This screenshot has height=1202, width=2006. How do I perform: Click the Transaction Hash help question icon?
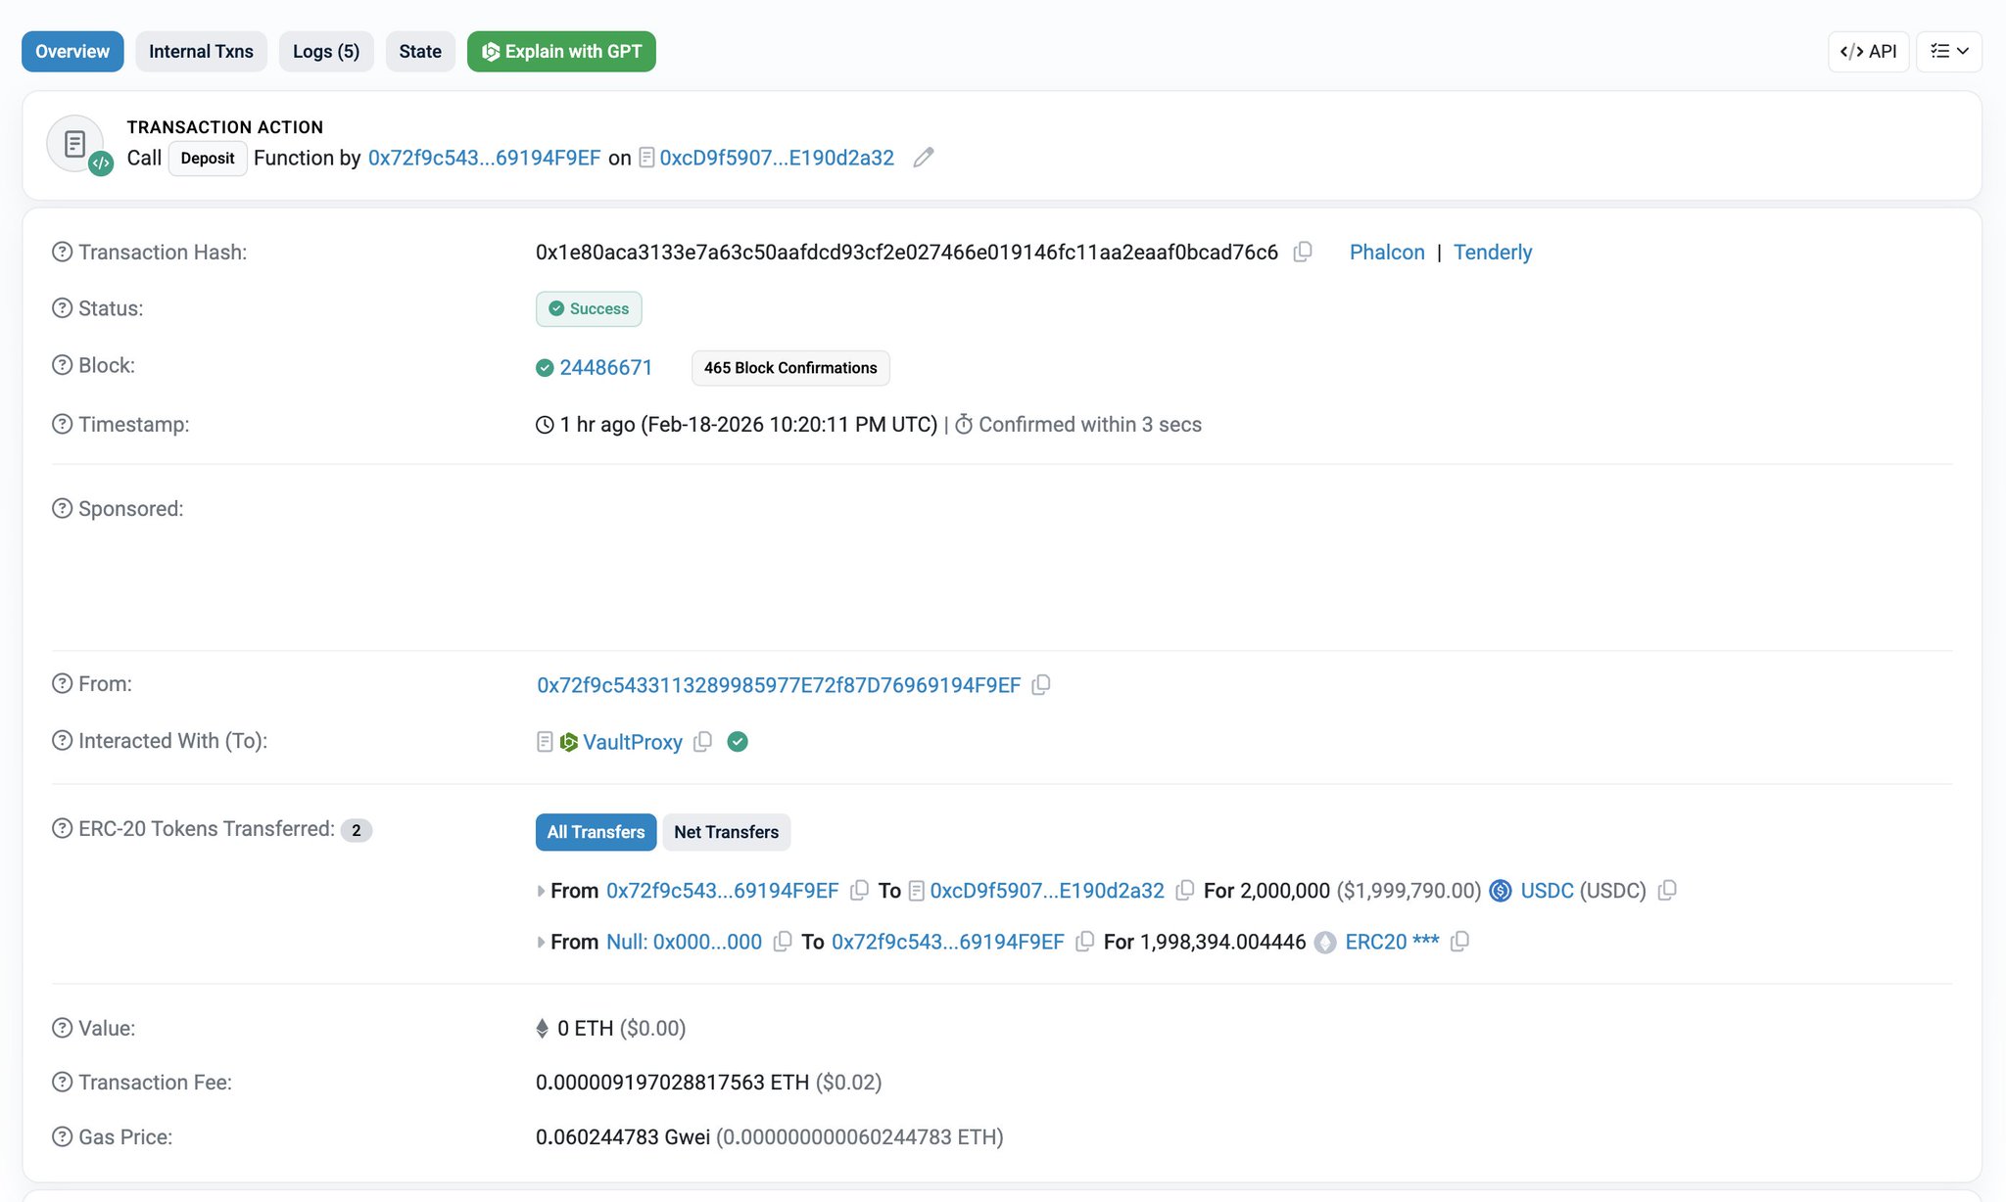(x=62, y=252)
